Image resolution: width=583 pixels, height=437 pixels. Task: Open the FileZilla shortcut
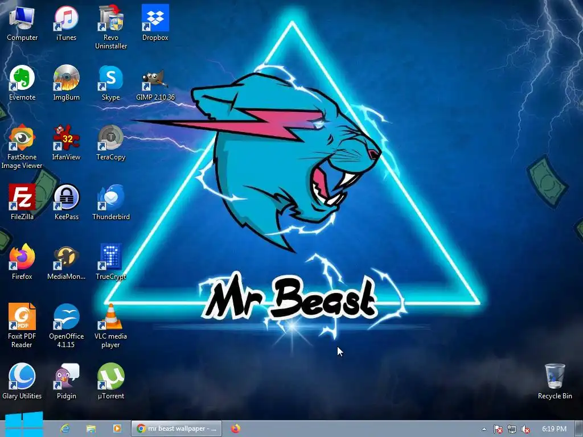[22, 202]
